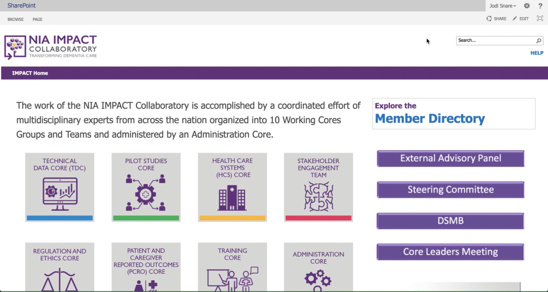Click the NIA IMPACT Collaboratory logo
The image size is (548, 292).
point(51,47)
